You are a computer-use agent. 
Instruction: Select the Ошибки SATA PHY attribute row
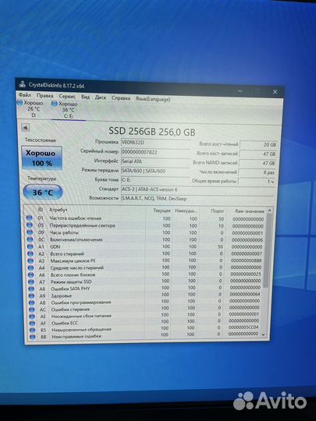pos(145,288)
